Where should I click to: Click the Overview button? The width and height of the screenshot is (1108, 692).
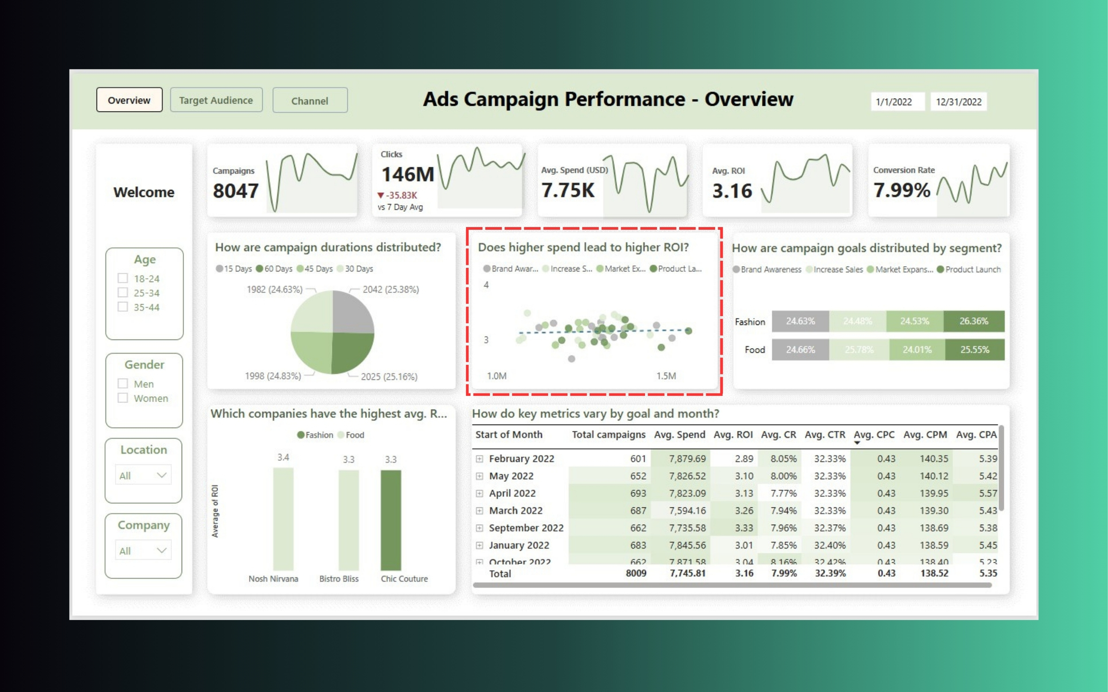click(x=129, y=100)
